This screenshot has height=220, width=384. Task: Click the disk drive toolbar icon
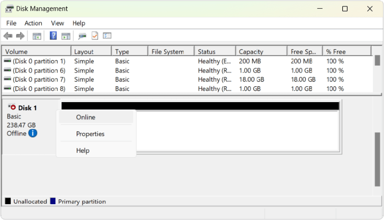coord(83,36)
